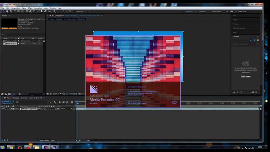Screen dimensions: 270x152
Task: Expand the mp4 layer properties triangle
Action: click(11, 109)
